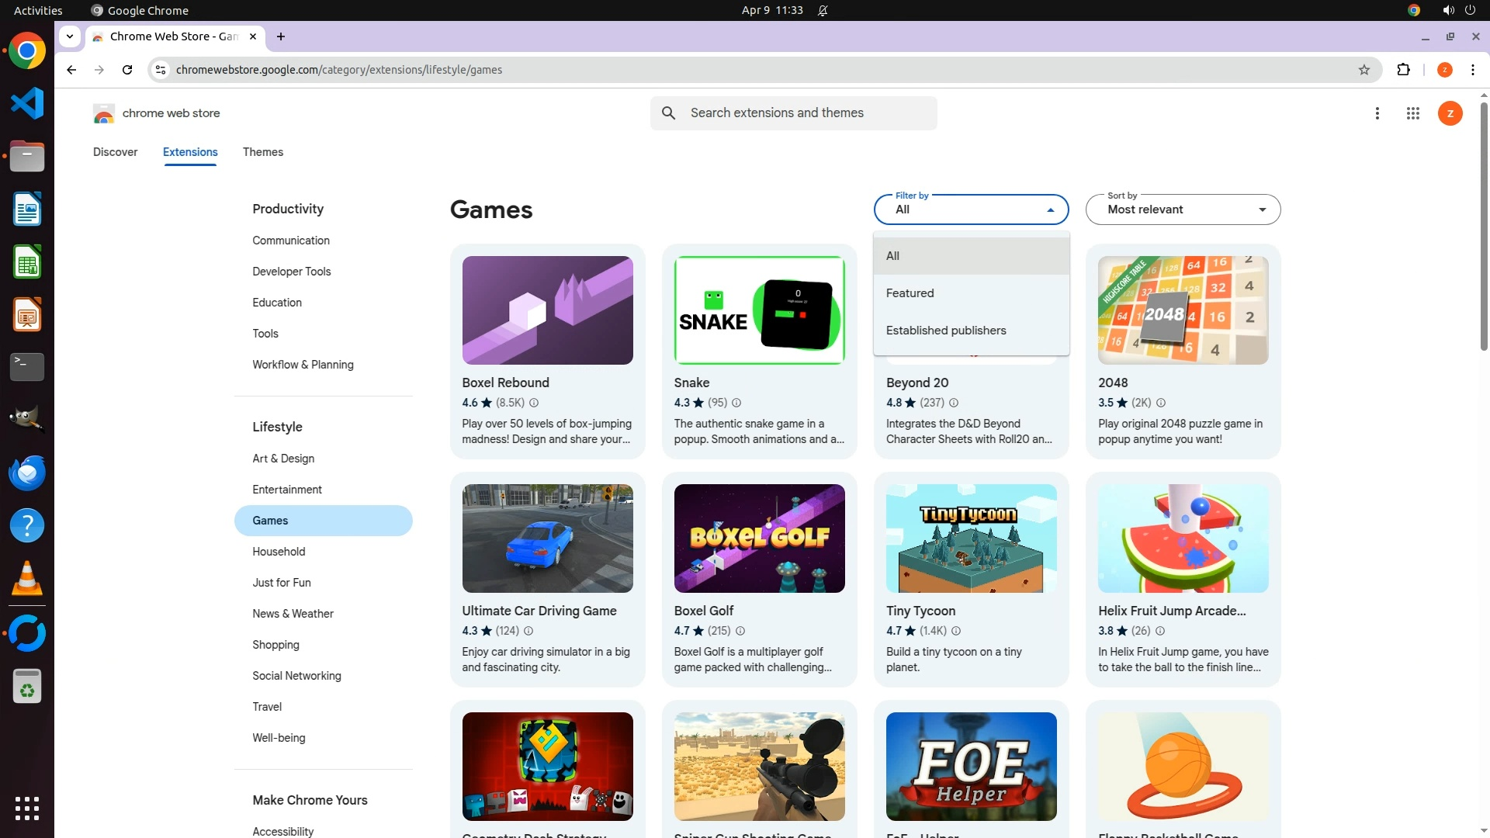
Task: Go to the Discover tab
Action: 115,152
